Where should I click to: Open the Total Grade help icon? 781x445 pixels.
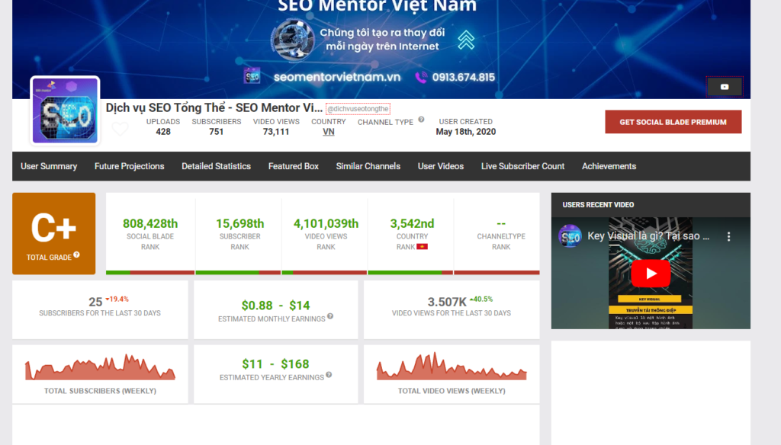(x=77, y=255)
